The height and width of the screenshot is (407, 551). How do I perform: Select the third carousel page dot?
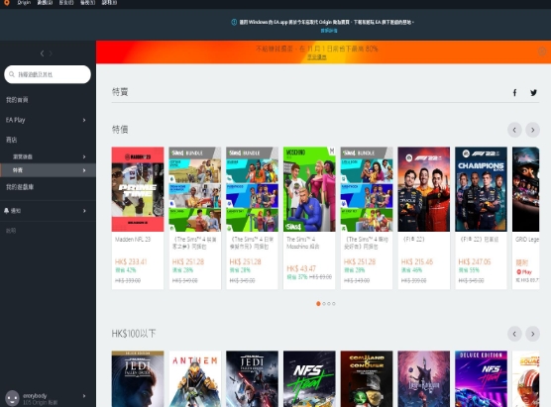pyautogui.click(x=329, y=304)
